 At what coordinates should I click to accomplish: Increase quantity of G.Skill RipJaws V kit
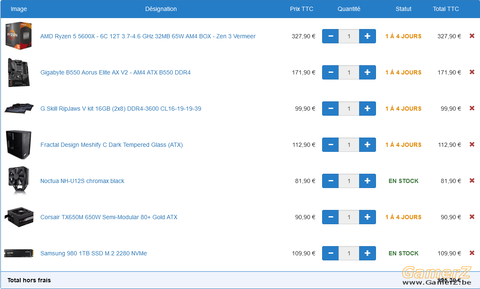point(367,109)
